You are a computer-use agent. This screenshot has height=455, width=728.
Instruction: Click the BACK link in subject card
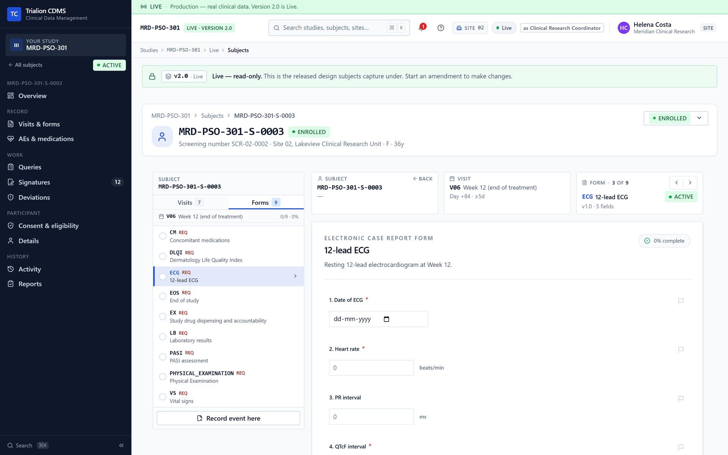point(422,179)
